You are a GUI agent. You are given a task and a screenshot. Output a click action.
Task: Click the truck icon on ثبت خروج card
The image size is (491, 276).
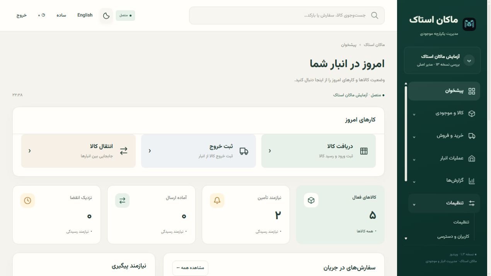(244, 151)
